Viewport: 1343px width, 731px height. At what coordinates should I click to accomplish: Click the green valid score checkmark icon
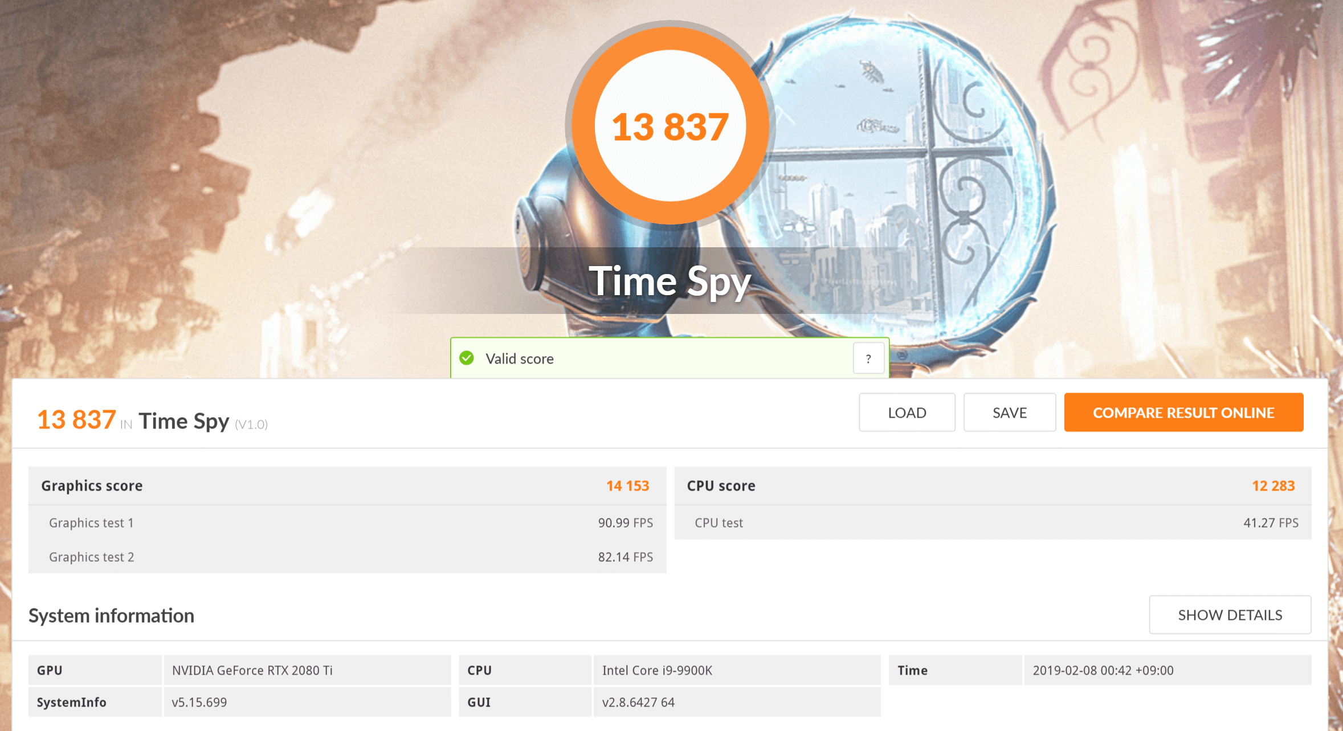467,358
